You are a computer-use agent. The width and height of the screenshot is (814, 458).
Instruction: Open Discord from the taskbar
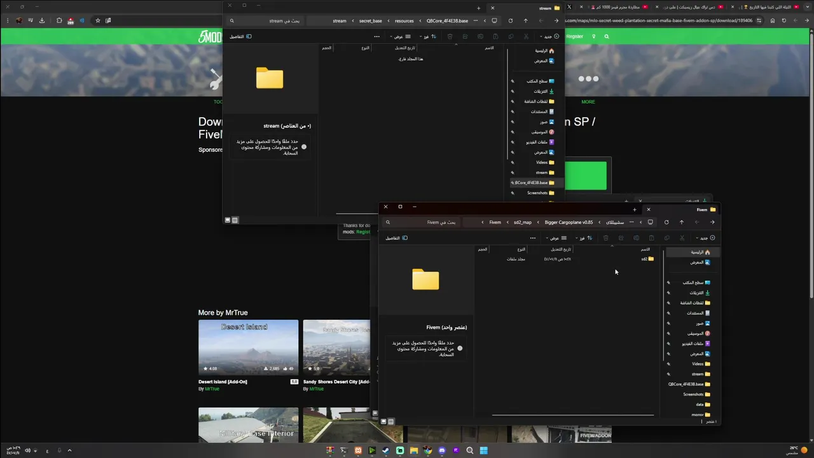click(442, 450)
